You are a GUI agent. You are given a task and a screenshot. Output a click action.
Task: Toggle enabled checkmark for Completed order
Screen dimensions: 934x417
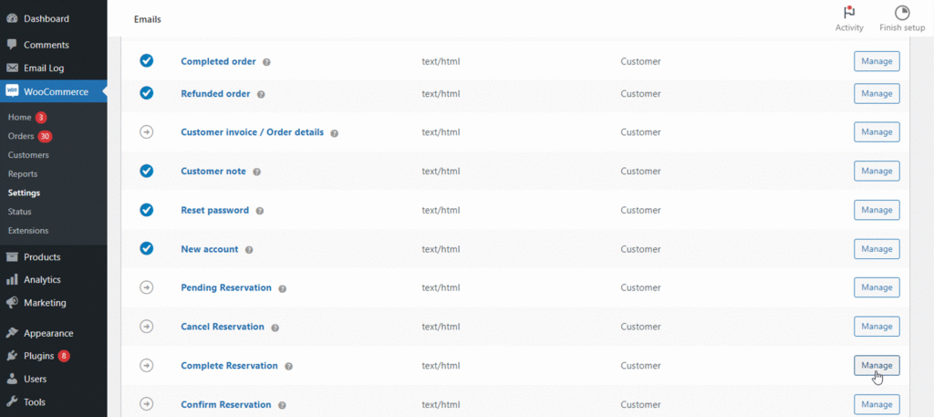147,61
